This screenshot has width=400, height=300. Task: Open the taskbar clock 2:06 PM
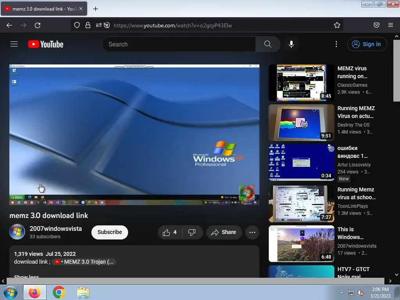click(380, 293)
